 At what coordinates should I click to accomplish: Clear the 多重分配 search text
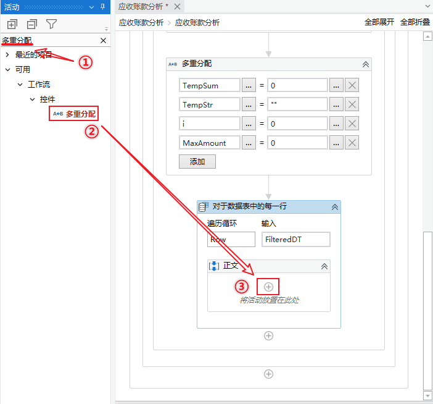click(x=103, y=41)
